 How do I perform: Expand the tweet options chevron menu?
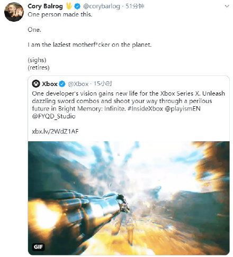227,6
